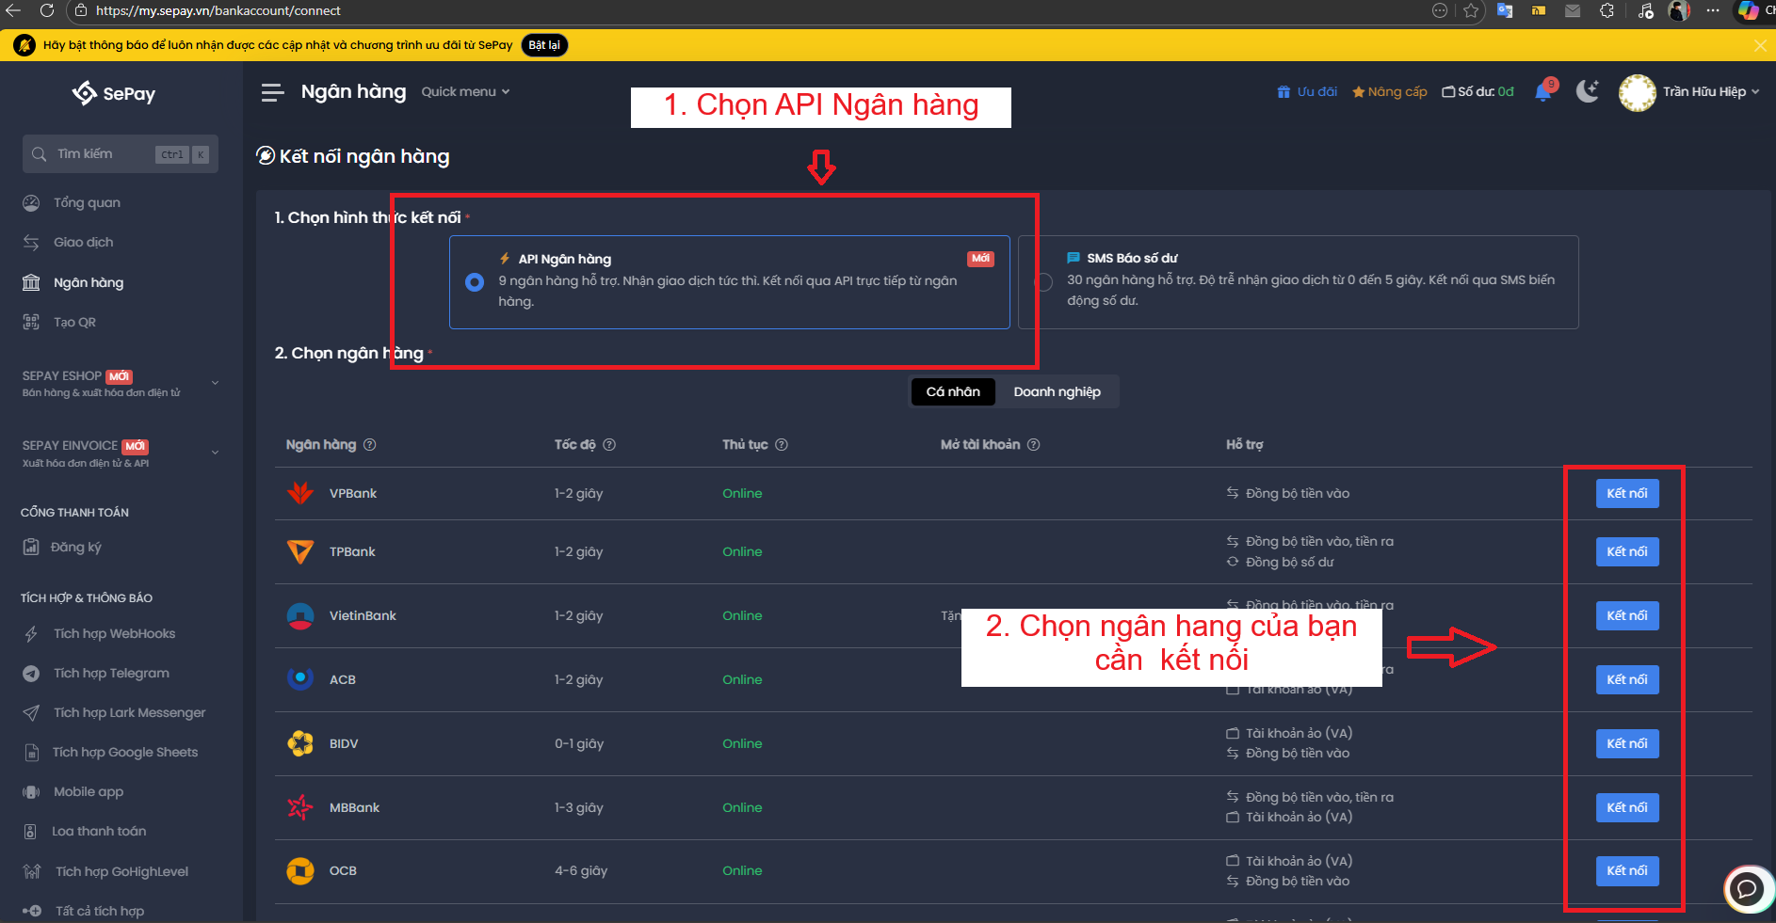Screen dimensions: 1776x923
Task: Open the Quick menu dropdown
Action: point(465,92)
